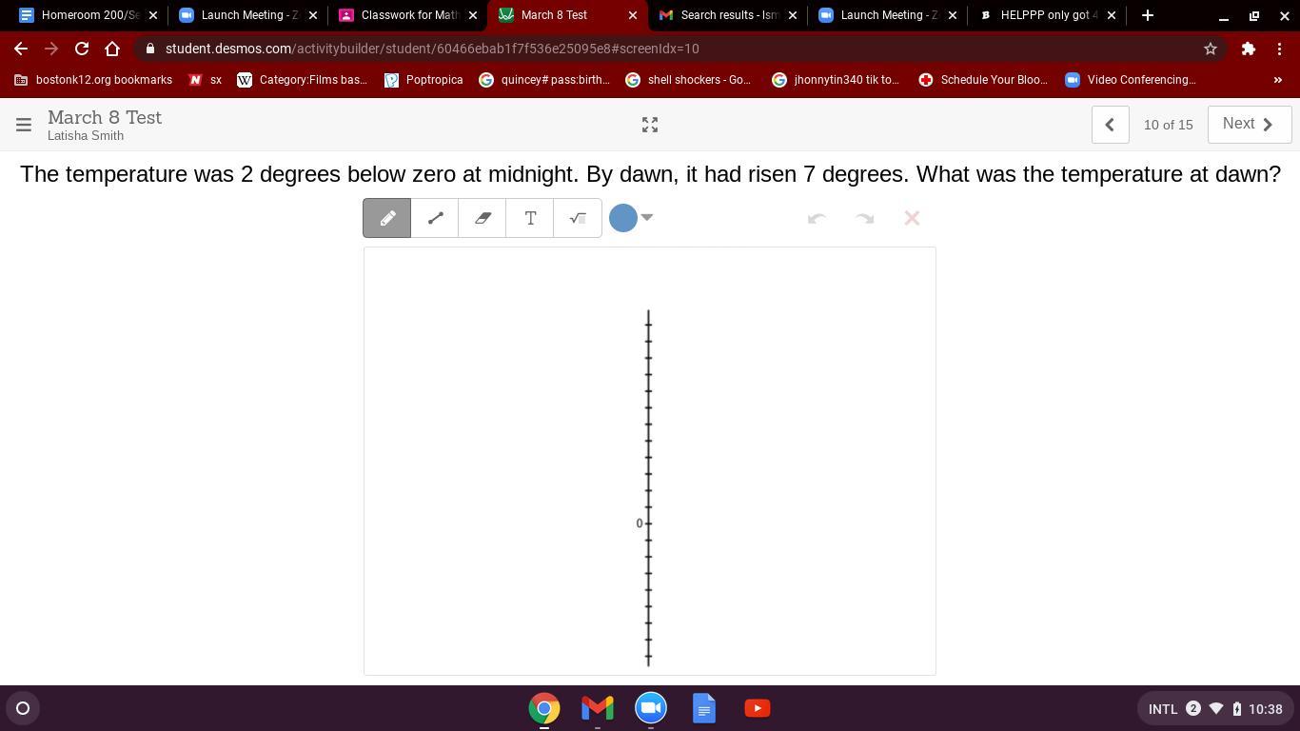Expand the color picker dropdown arrow
The width and height of the screenshot is (1300, 731).
[x=647, y=218]
